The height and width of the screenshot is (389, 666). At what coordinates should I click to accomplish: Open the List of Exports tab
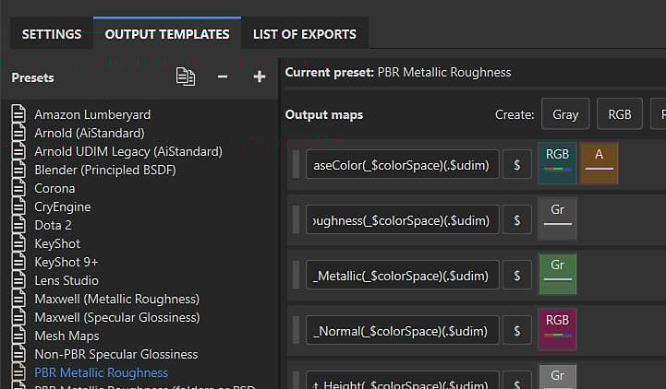click(x=304, y=34)
